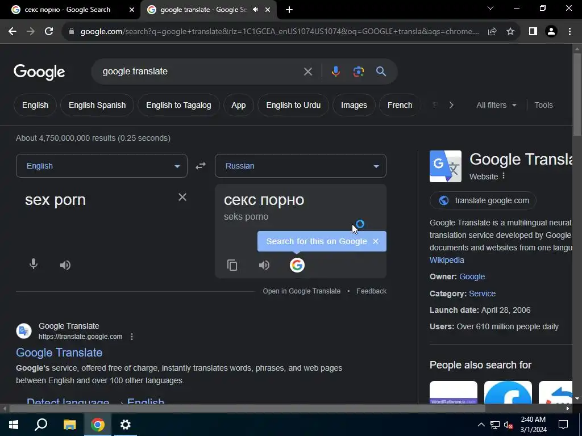Open Windows taskbar search
This screenshot has width=582, height=436.
[41, 425]
